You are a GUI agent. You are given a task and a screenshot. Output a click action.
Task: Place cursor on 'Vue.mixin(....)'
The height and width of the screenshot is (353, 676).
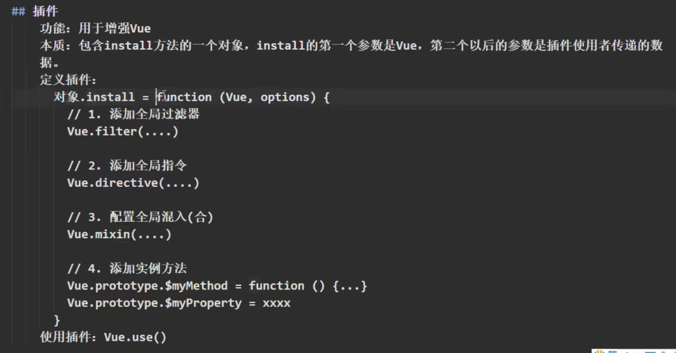[119, 234]
